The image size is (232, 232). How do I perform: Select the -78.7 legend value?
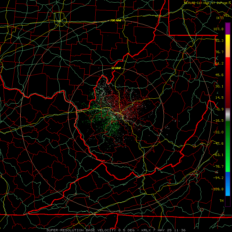tap(218, 167)
